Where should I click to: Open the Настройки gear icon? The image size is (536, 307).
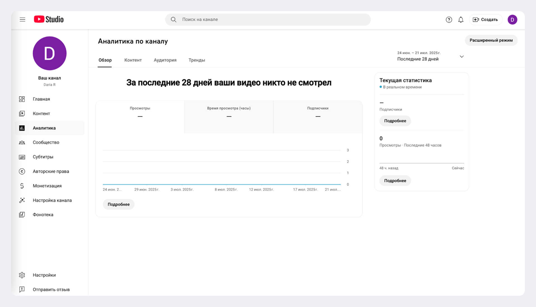click(x=22, y=275)
